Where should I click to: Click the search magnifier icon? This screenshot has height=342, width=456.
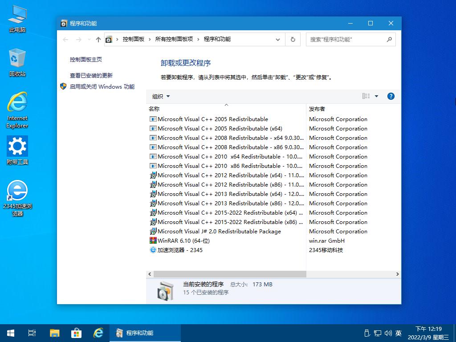389,39
